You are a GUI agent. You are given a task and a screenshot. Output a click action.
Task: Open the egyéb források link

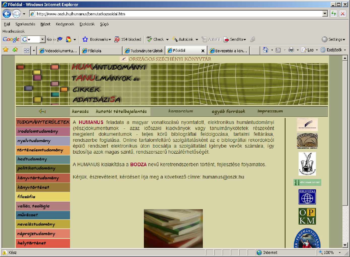click(228, 111)
